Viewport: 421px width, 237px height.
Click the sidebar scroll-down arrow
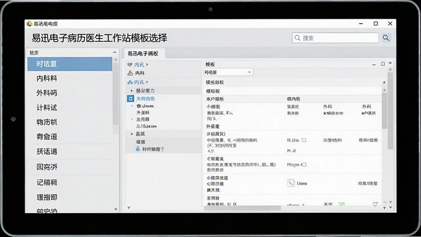point(116,209)
